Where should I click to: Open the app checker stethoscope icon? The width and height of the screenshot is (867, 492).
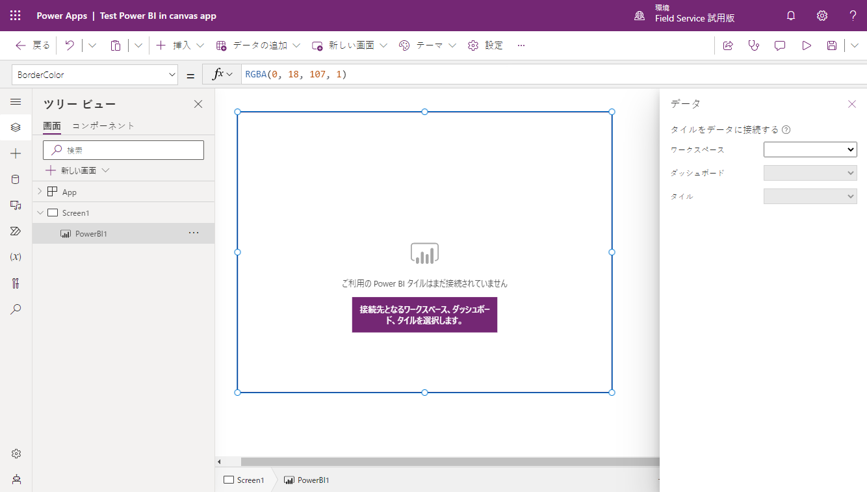[x=754, y=45]
